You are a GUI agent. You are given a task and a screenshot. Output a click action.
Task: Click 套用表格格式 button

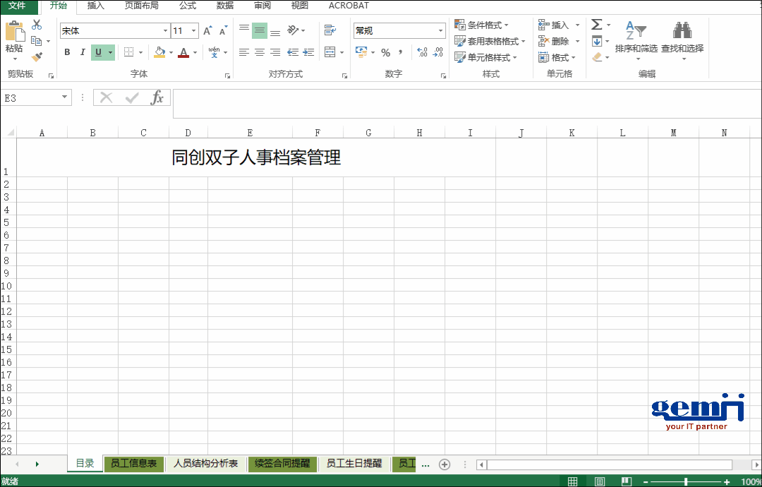(x=491, y=40)
